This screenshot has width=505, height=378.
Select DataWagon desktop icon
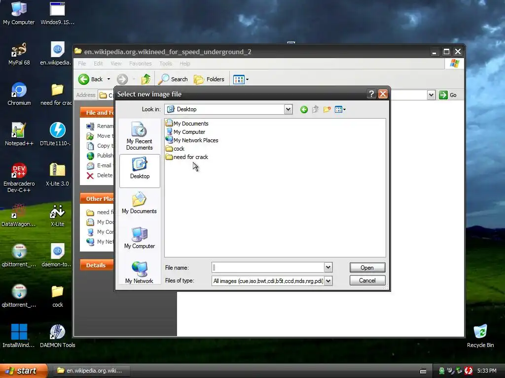(19, 216)
